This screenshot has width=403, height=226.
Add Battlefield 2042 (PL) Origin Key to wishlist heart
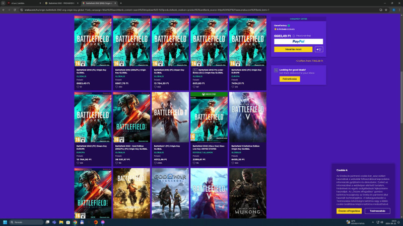78,87
